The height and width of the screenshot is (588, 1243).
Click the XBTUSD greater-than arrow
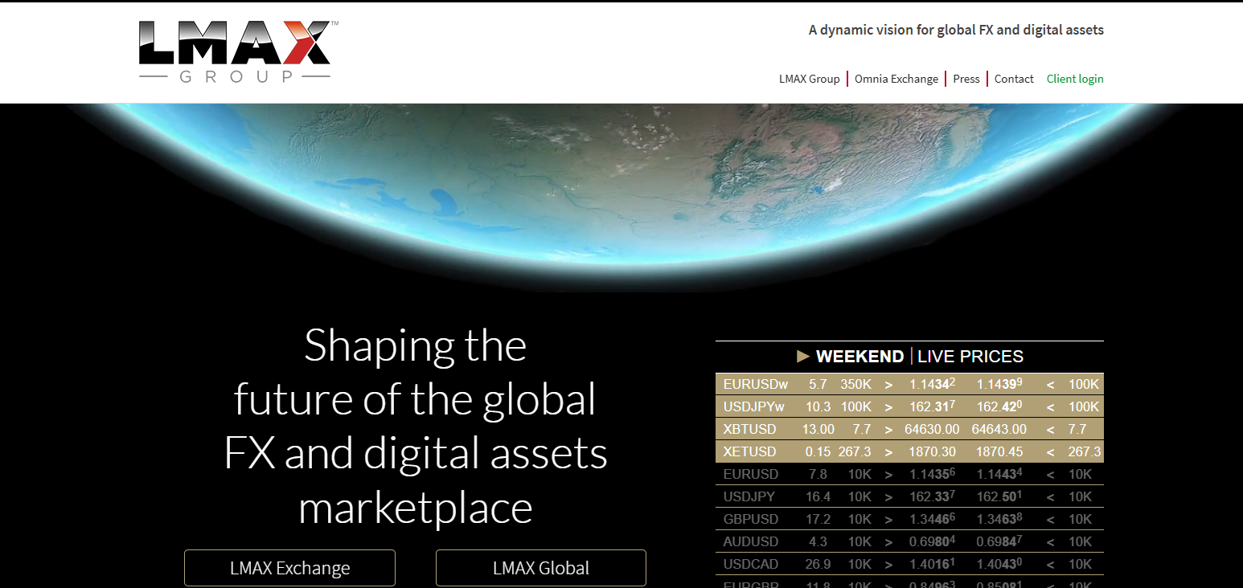(888, 430)
